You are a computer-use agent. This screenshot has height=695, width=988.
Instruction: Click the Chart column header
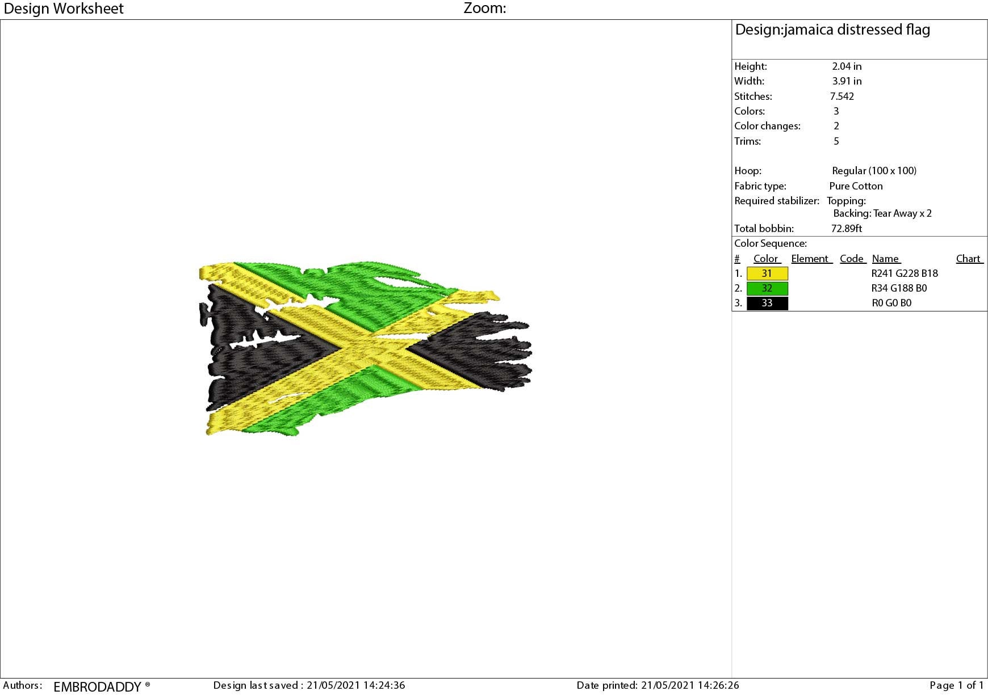(x=969, y=259)
